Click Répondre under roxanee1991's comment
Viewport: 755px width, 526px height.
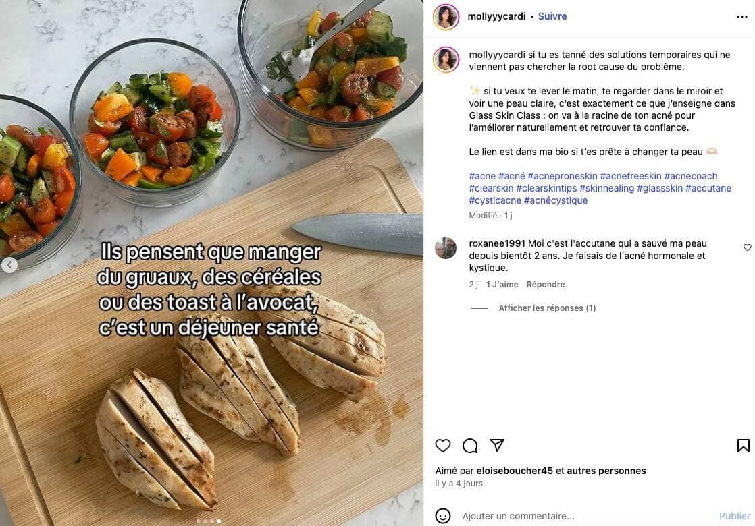tap(546, 285)
